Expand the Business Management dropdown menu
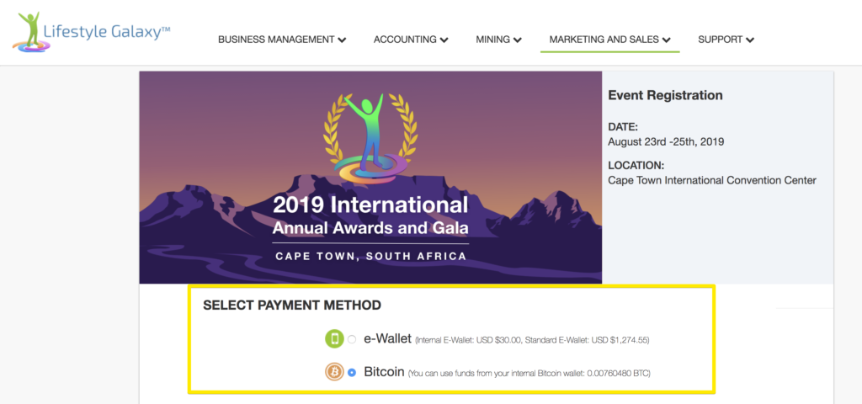The width and height of the screenshot is (862, 404). [282, 40]
